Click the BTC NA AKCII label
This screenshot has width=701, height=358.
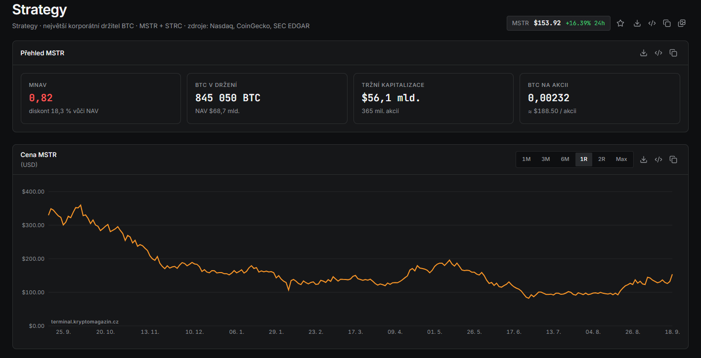[548, 85]
